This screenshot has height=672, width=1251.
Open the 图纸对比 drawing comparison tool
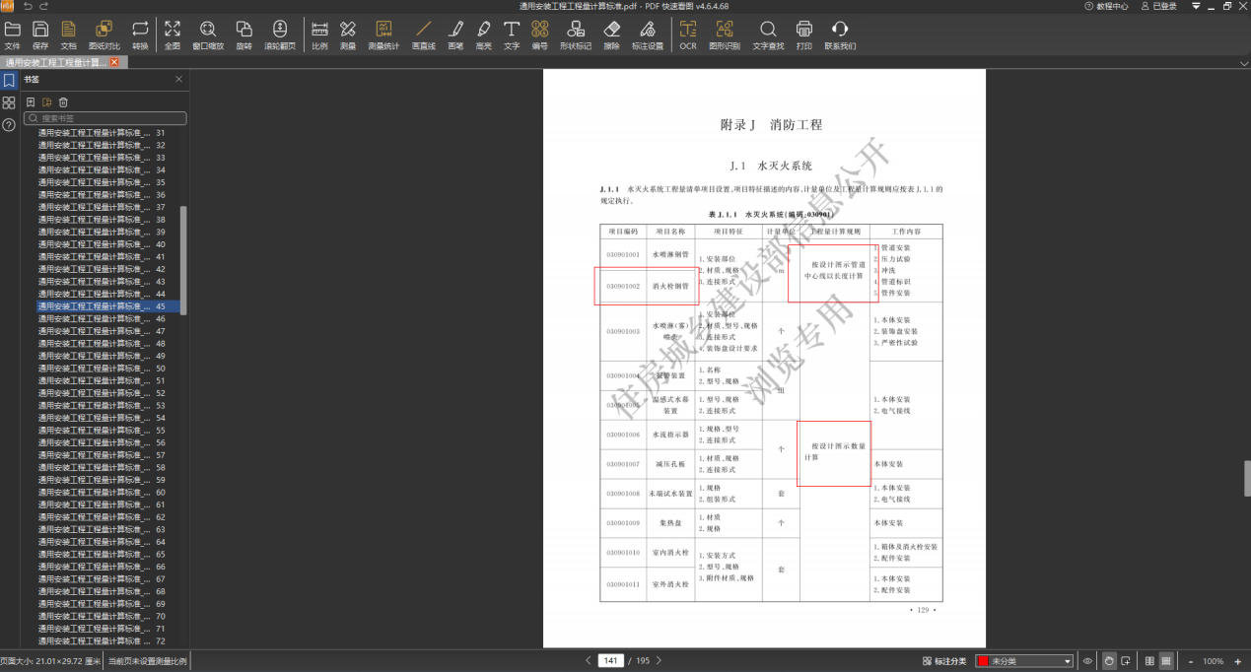click(x=103, y=32)
